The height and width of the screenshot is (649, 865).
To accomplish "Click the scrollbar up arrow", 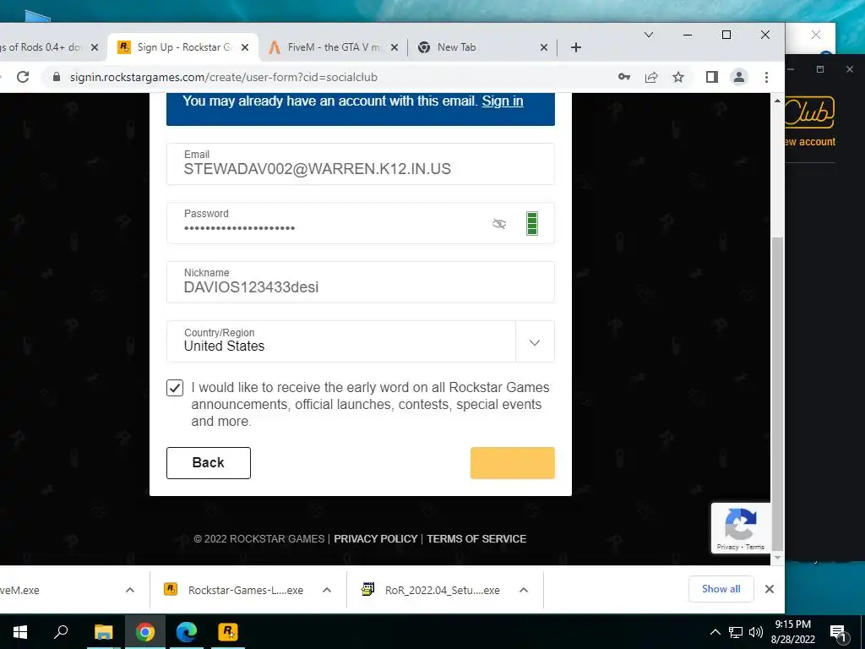I will pyautogui.click(x=777, y=101).
